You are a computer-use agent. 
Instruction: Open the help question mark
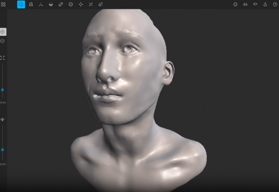point(275,4)
